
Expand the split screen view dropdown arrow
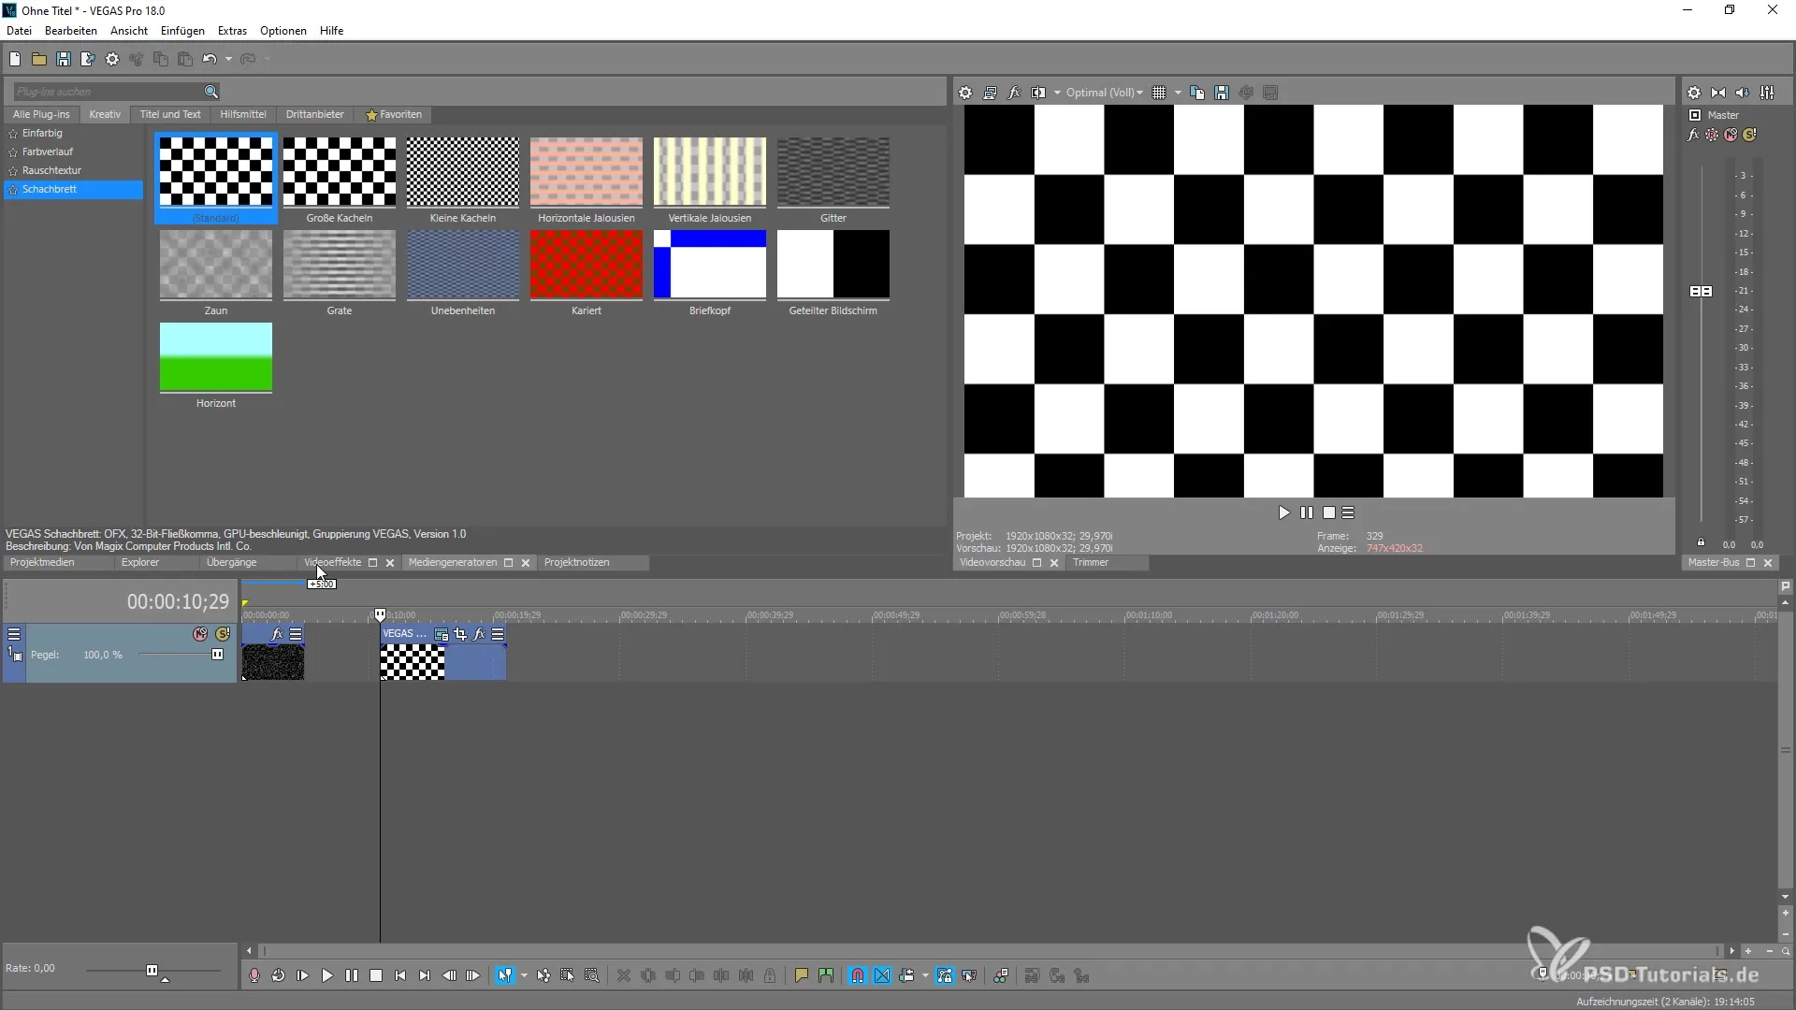(x=1057, y=93)
